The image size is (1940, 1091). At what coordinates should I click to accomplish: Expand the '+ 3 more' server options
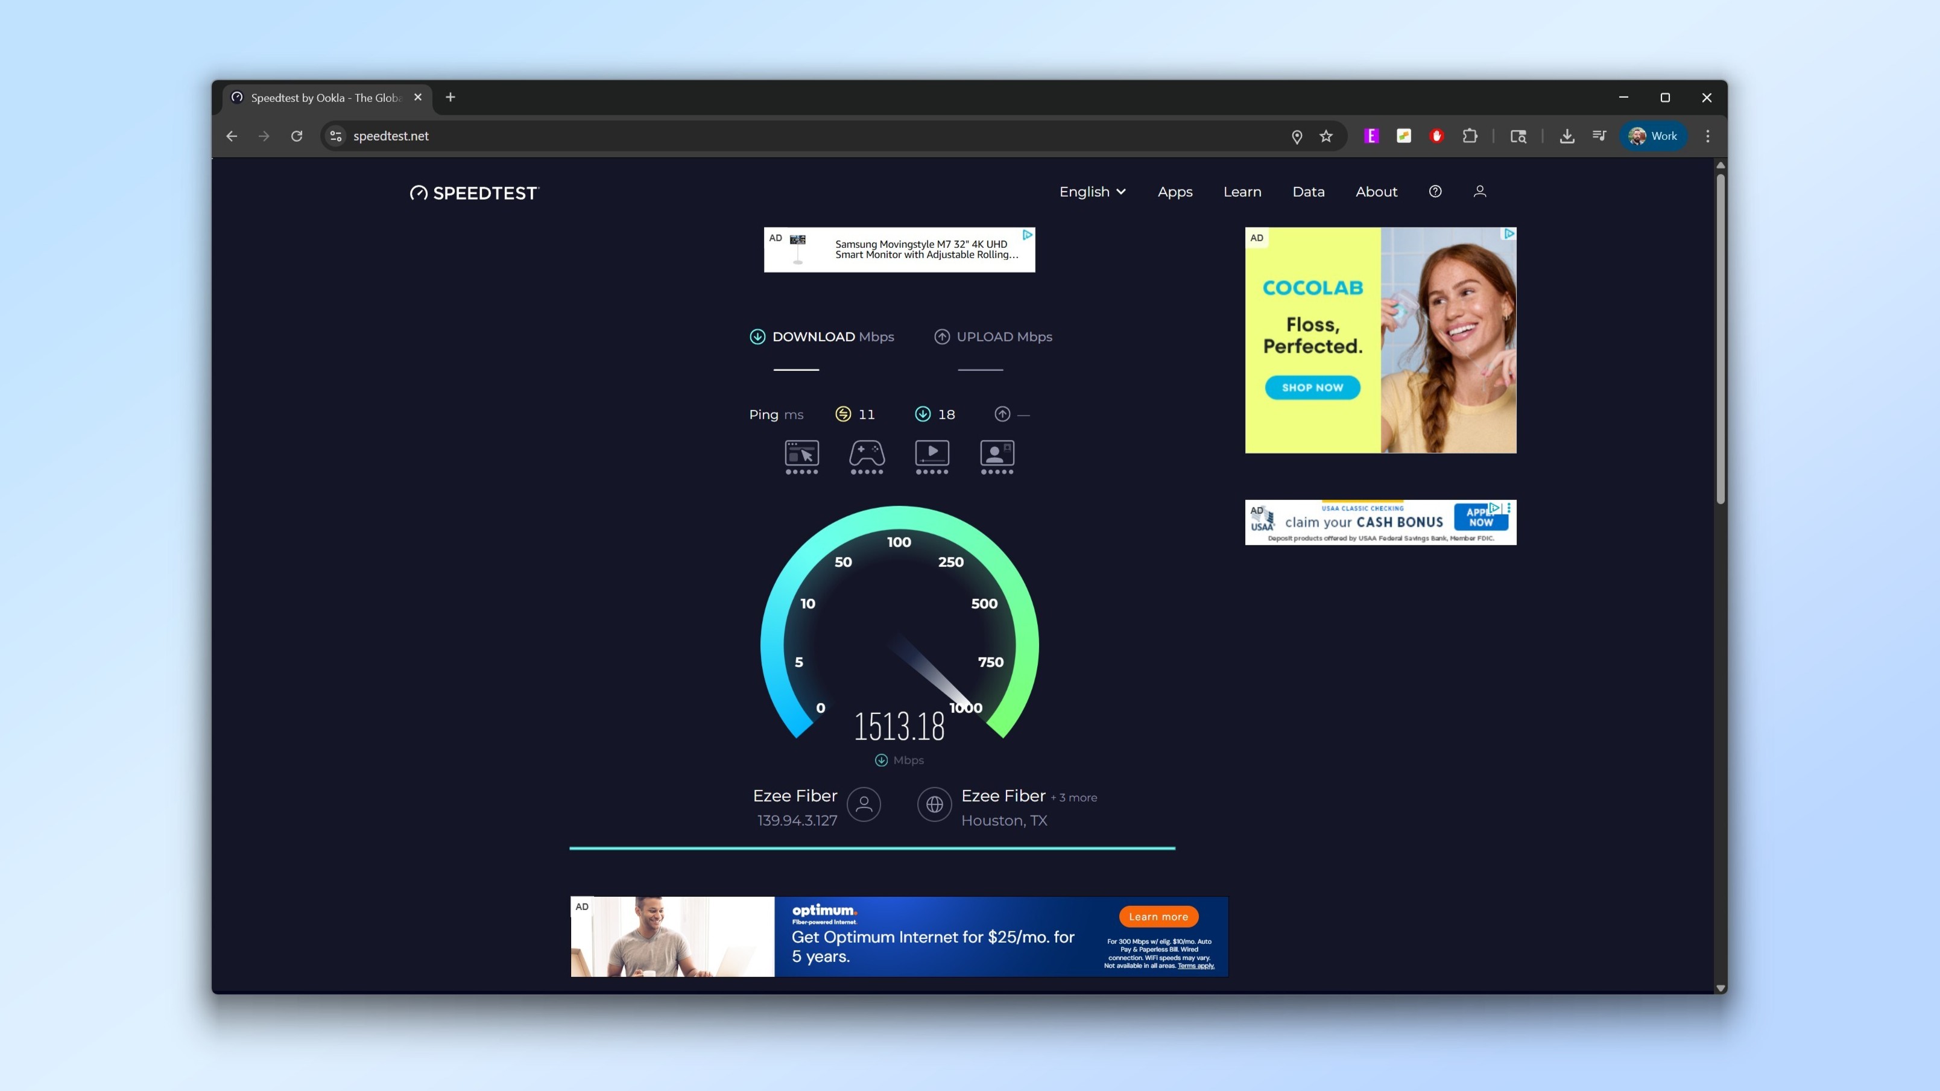point(1074,797)
